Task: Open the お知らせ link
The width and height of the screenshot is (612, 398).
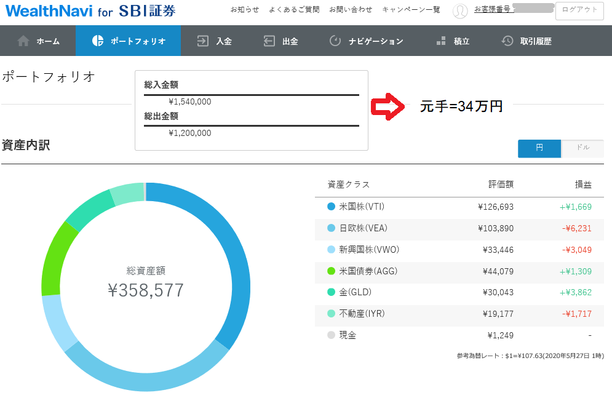Action: pyautogui.click(x=245, y=9)
